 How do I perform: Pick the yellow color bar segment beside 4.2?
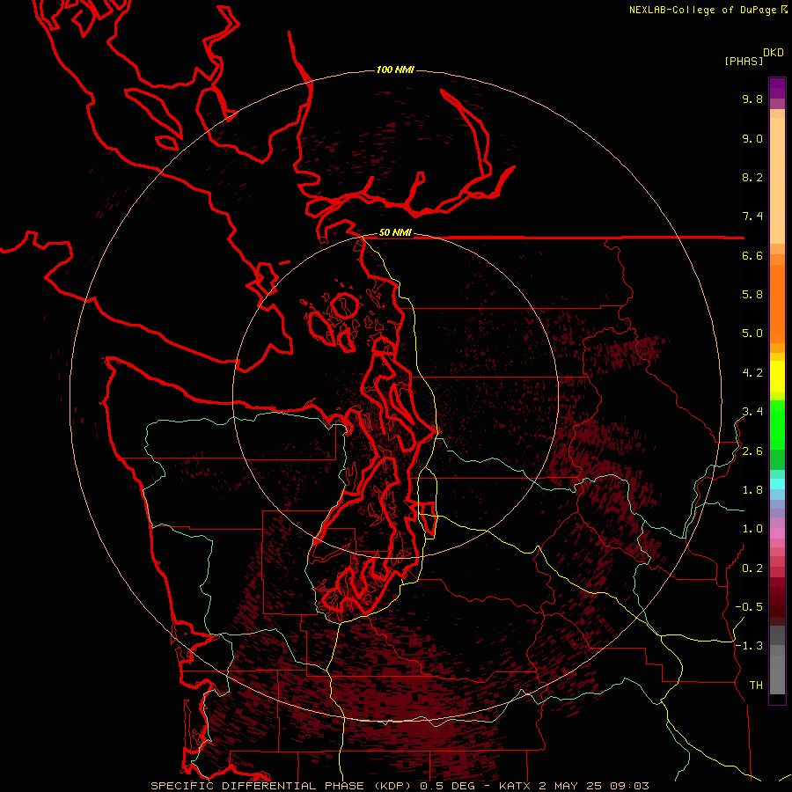pos(777,377)
